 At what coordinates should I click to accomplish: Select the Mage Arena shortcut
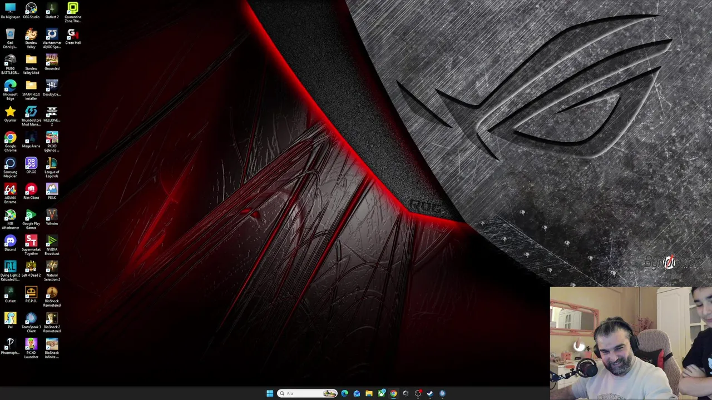31,140
